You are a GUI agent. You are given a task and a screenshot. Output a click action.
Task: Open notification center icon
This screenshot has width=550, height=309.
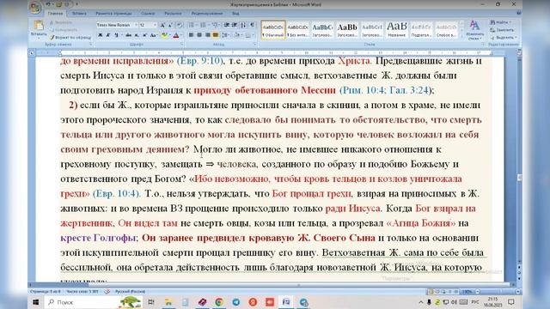click(x=511, y=302)
